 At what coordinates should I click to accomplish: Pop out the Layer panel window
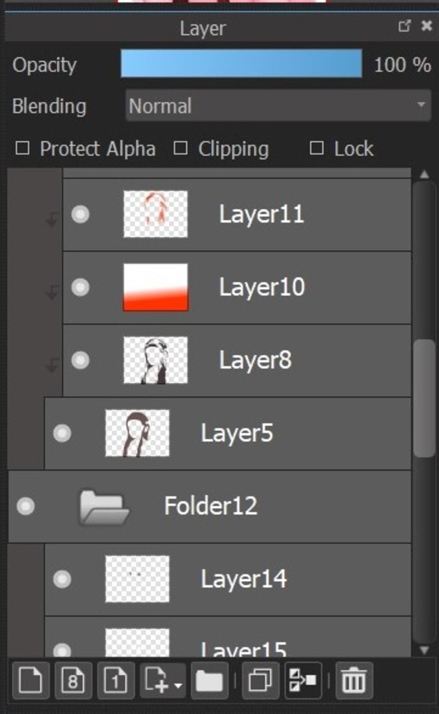(x=404, y=26)
